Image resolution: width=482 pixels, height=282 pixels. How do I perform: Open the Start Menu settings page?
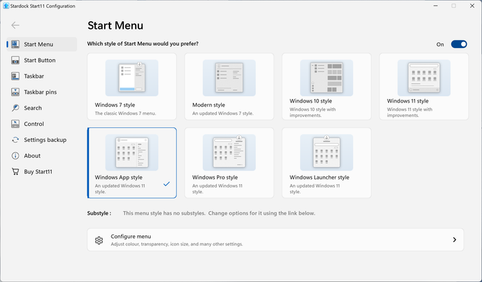point(42,44)
